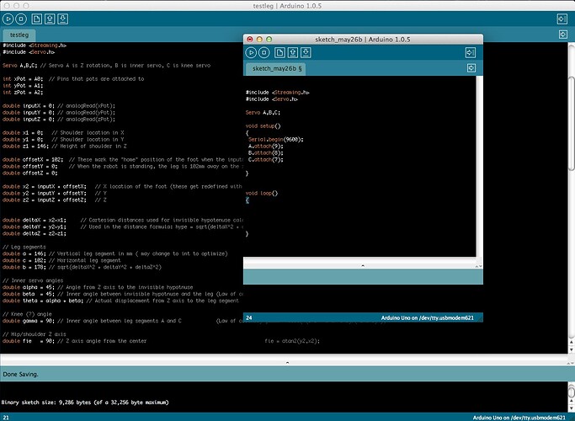The height and width of the screenshot is (421, 575).
Task: Click 'B.attach(8);' line
Action: click(266, 153)
